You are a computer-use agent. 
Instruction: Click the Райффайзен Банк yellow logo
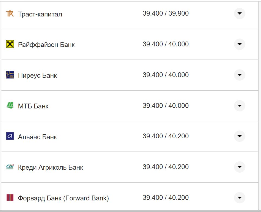pyautogui.click(x=10, y=44)
